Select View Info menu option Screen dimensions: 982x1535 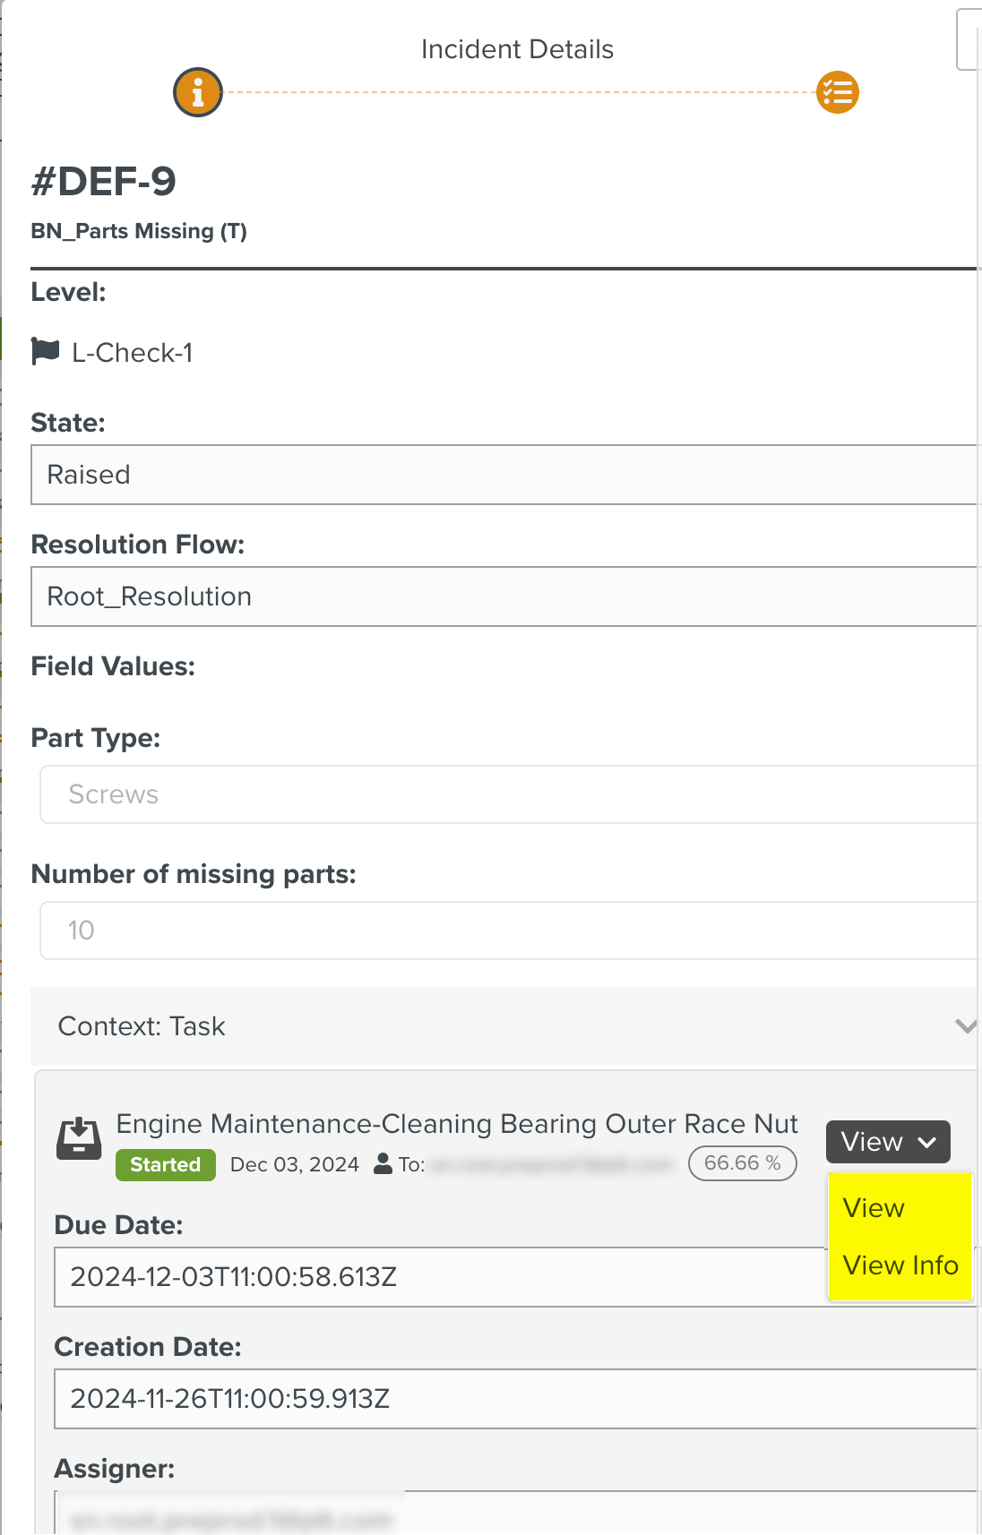(900, 1265)
